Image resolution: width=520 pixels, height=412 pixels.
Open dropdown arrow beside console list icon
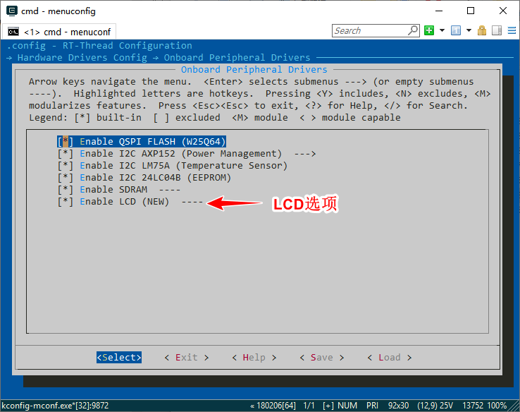[x=469, y=30]
